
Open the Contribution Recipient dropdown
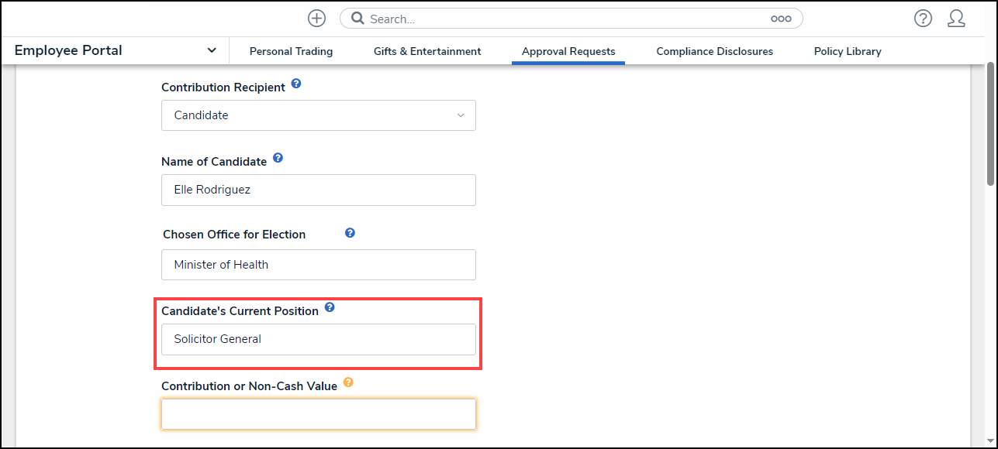(318, 115)
